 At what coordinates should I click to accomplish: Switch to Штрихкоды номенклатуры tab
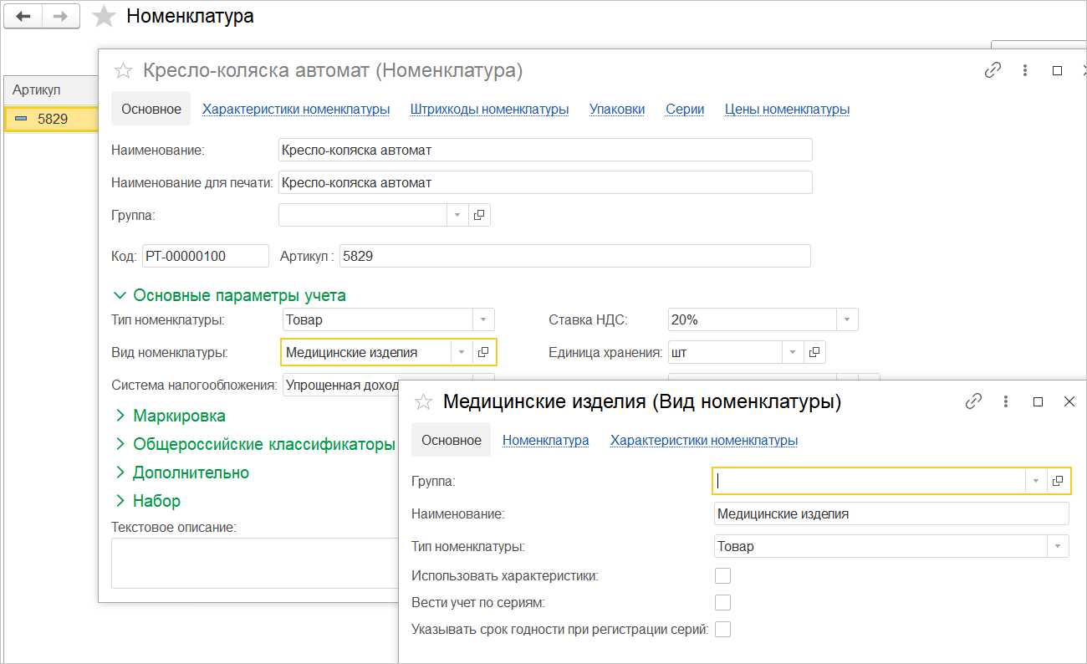489,109
